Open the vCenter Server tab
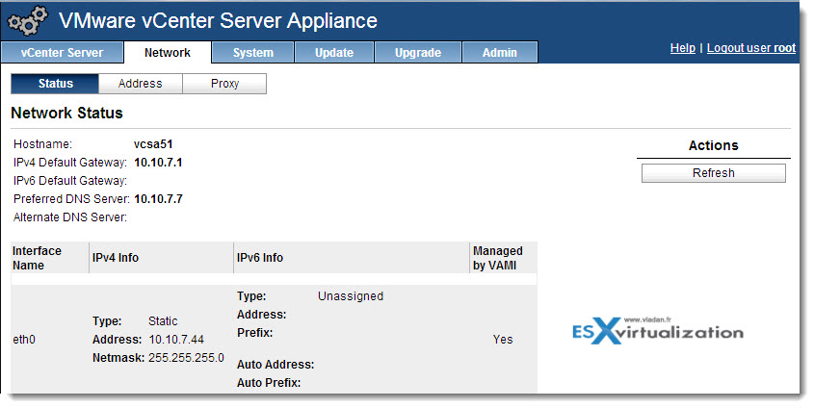 click(x=62, y=52)
